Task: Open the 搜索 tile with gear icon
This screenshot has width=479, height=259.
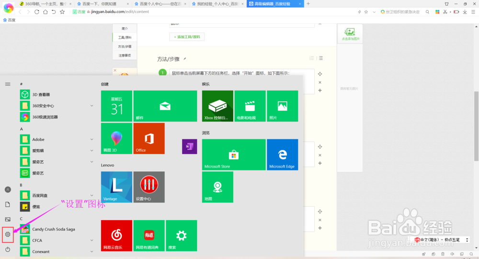Action: (182, 236)
